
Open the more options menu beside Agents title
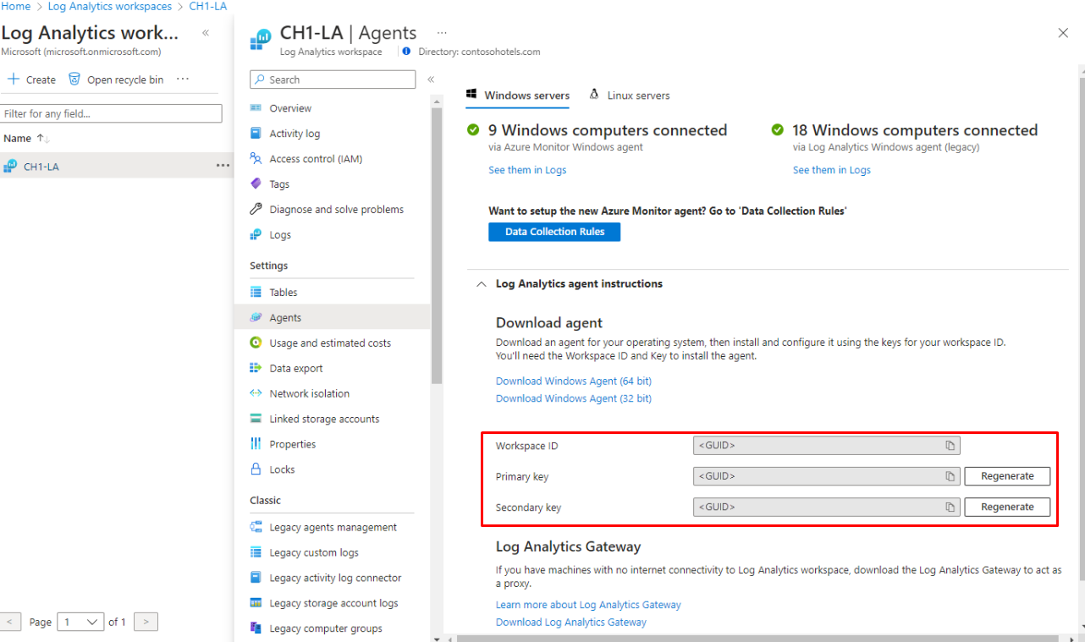(x=441, y=31)
